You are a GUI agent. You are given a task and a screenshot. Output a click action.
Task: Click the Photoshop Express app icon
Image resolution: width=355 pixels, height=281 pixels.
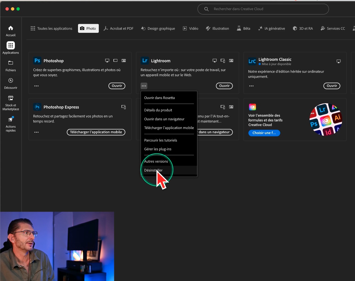tap(37, 107)
